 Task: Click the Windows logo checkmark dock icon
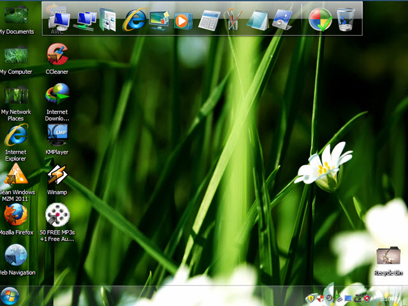click(320, 20)
